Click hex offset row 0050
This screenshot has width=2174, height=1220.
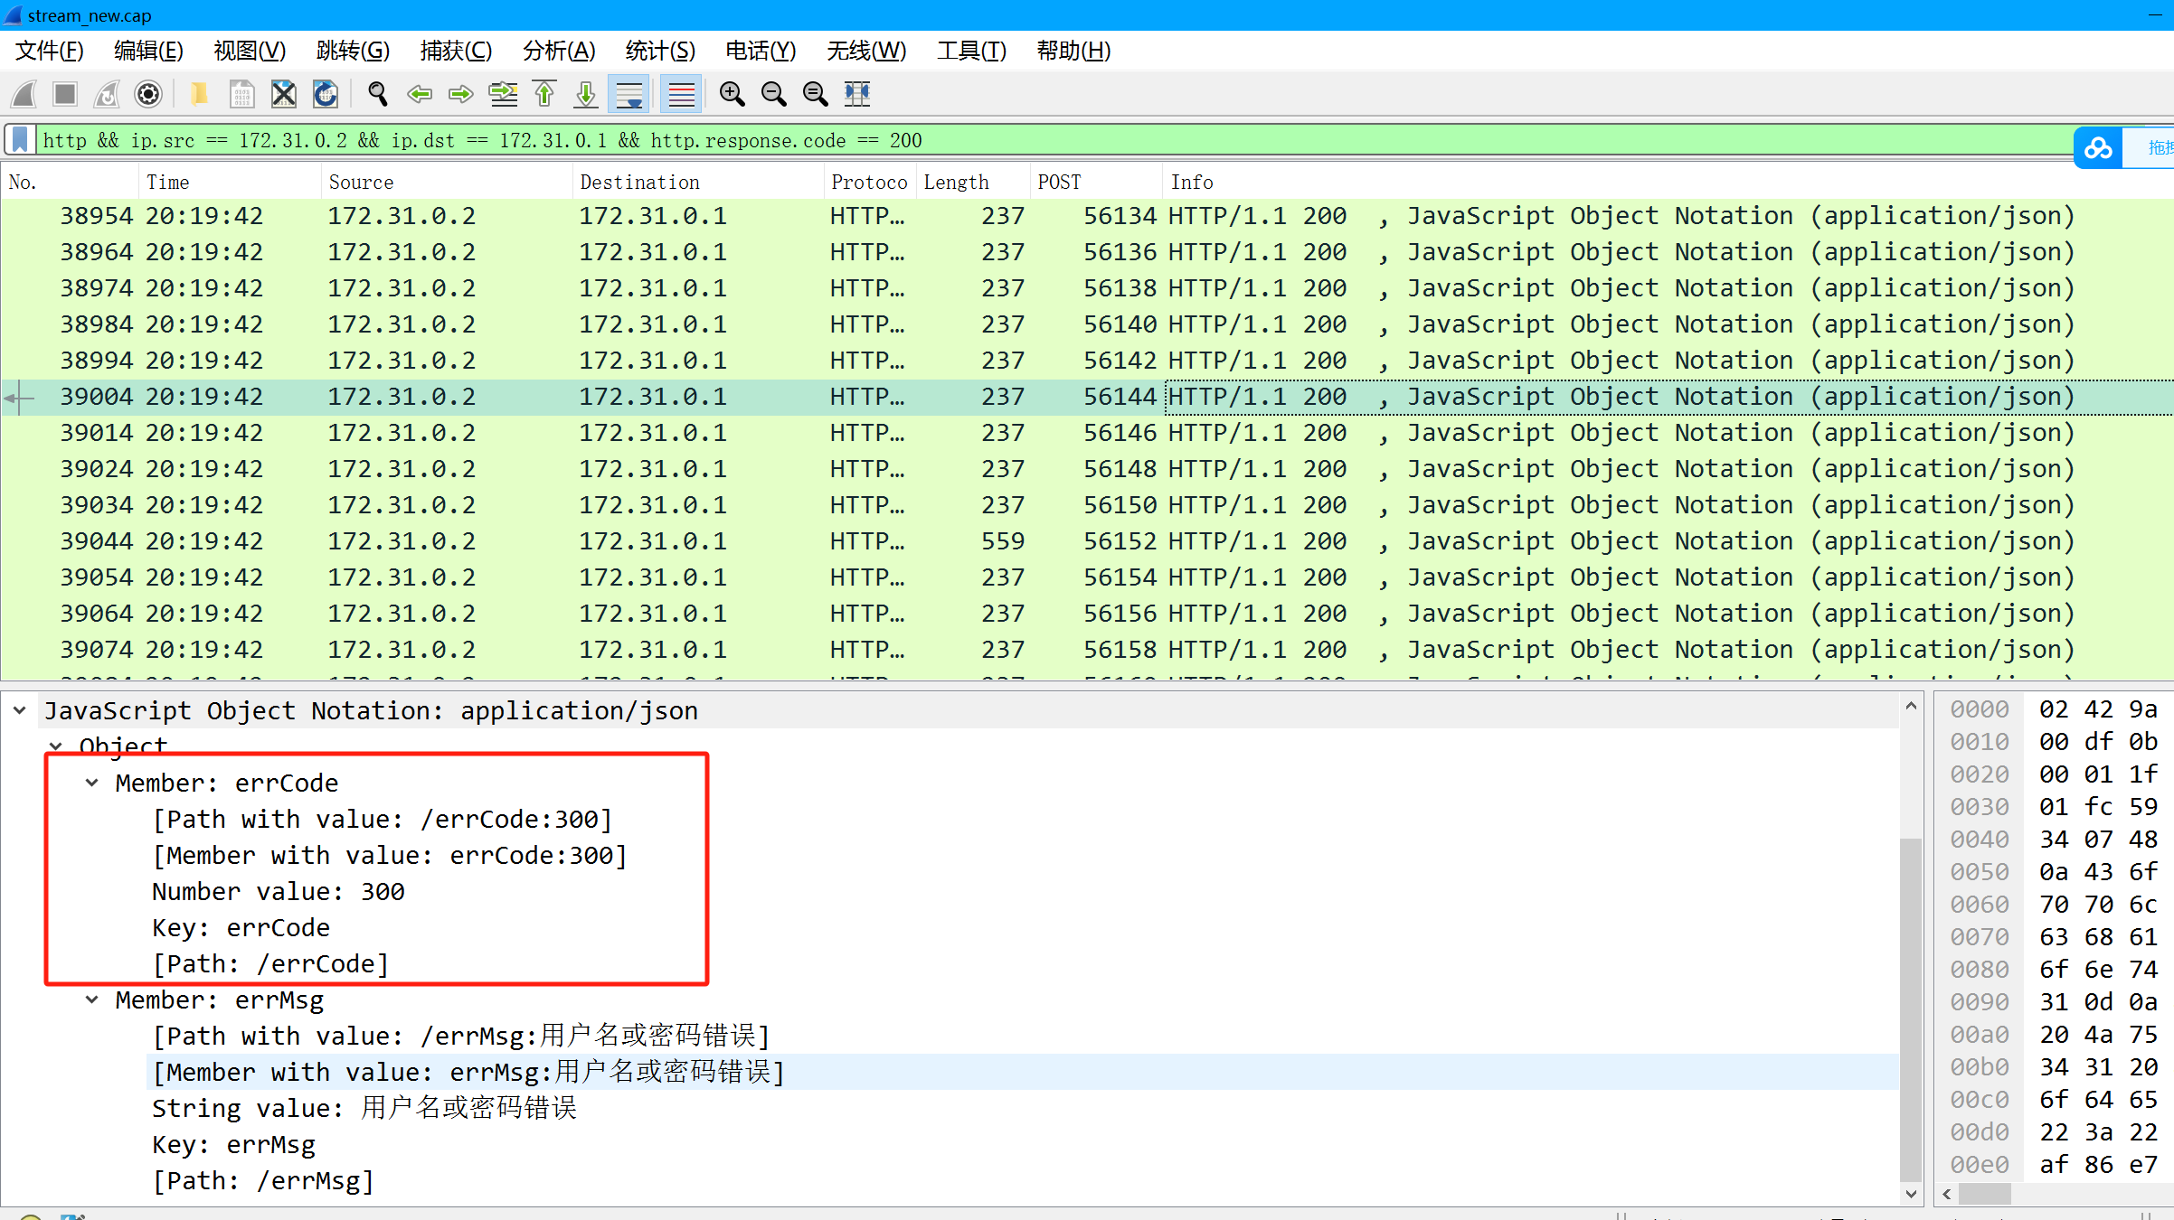[1979, 872]
